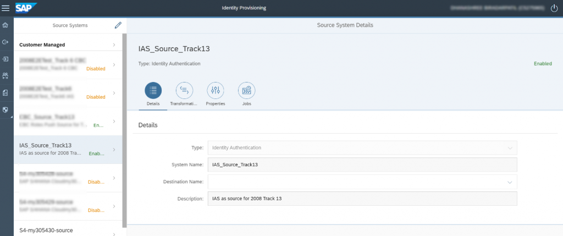Click the Description input field
Viewport: 563px width, 236px height.
pyautogui.click(x=362, y=198)
